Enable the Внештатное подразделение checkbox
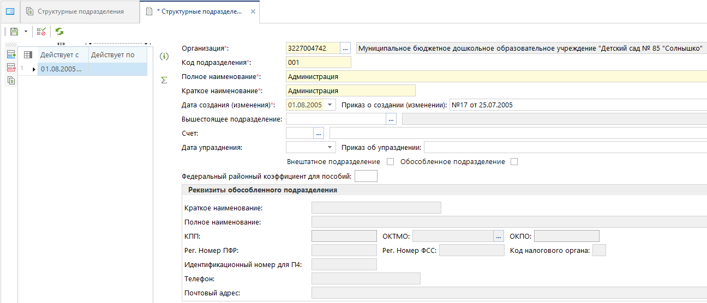707x303 pixels. 390,162
